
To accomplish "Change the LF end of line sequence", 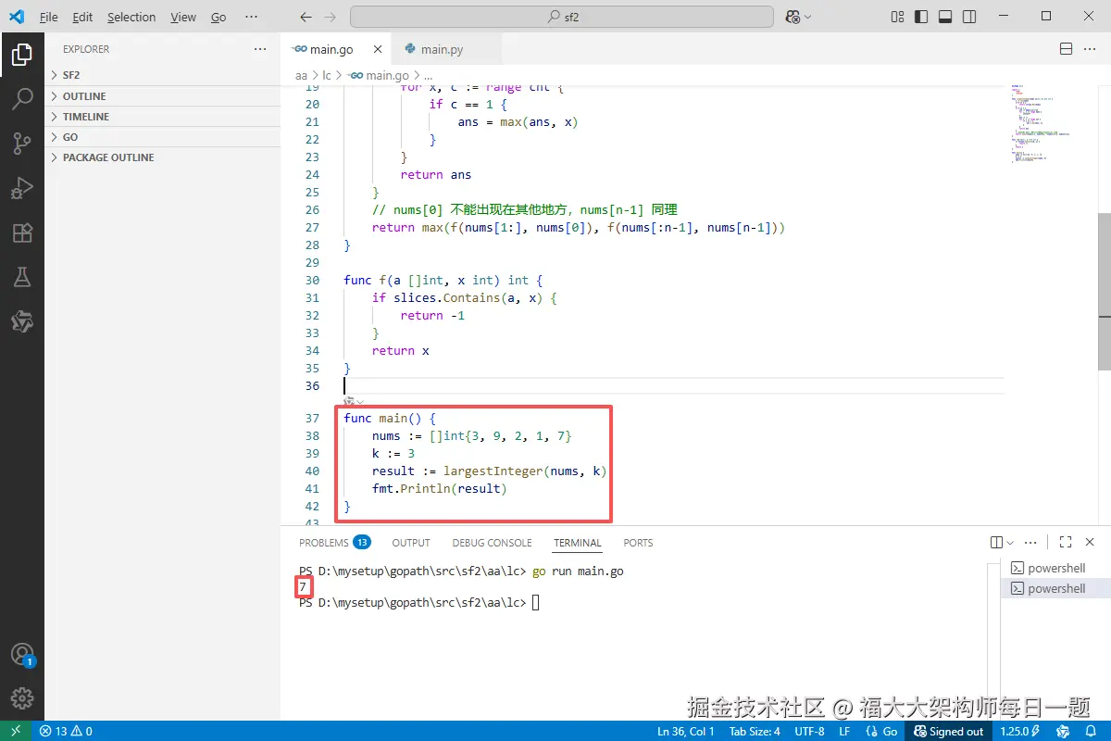I will pos(844,731).
